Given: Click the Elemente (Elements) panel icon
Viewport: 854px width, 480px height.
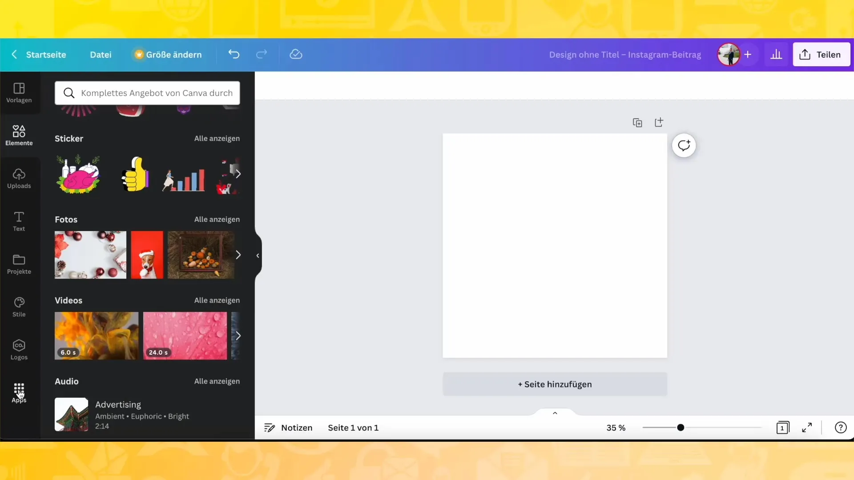Looking at the screenshot, I should [x=19, y=136].
